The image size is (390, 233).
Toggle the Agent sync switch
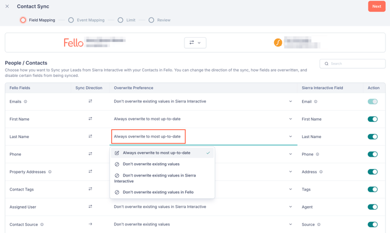[x=373, y=207]
